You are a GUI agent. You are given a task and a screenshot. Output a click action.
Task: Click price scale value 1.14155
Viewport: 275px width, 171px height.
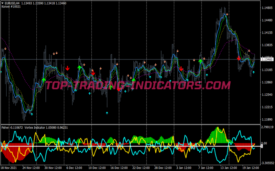click(267, 32)
